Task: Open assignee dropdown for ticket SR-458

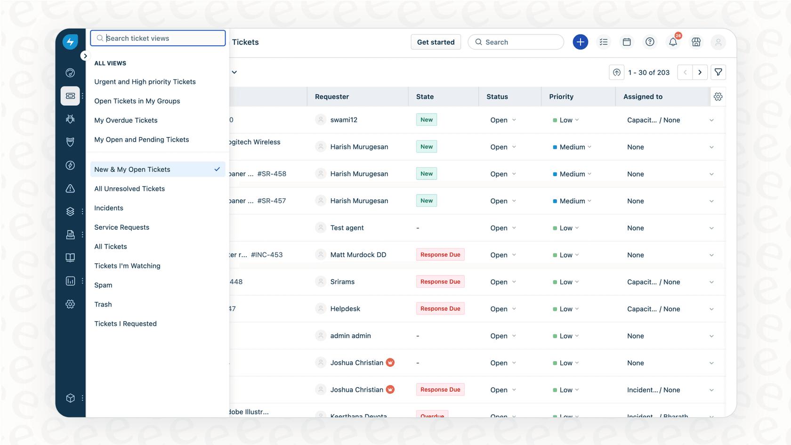Action: [711, 173]
